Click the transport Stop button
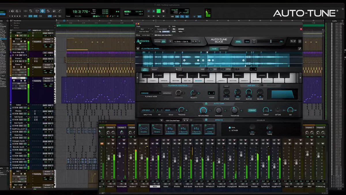346x195 pixels. point(154,11)
